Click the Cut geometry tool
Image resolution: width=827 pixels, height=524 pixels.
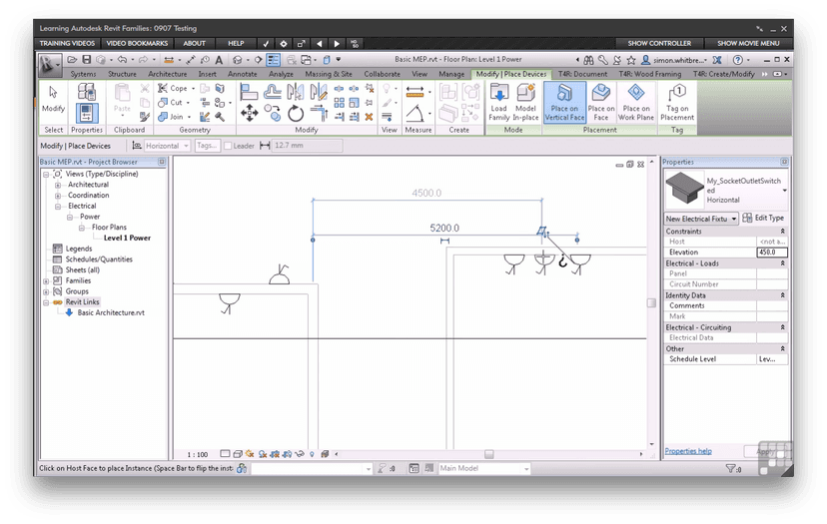171,102
